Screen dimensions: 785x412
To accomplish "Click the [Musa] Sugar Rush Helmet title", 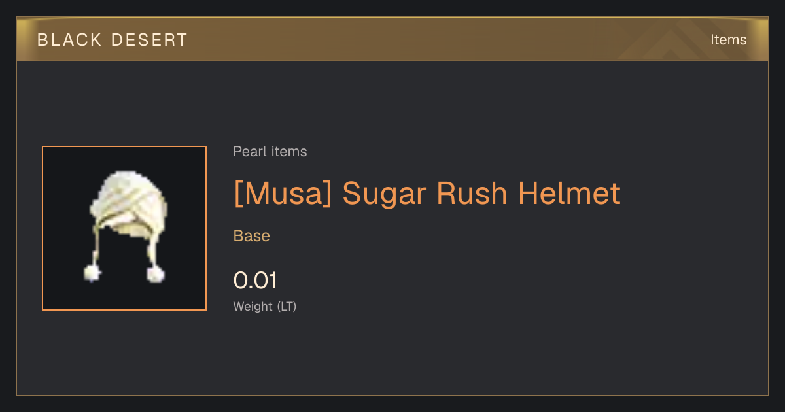I will pyautogui.click(x=427, y=194).
